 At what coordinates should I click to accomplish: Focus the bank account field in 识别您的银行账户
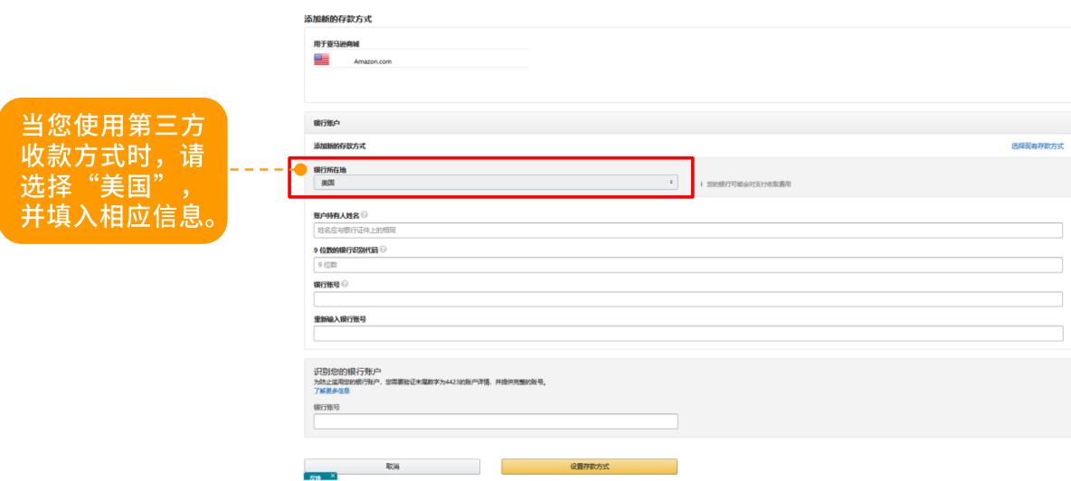495,421
